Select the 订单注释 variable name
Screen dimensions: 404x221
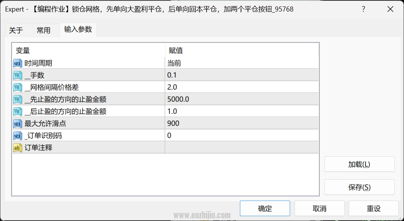click(38, 148)
